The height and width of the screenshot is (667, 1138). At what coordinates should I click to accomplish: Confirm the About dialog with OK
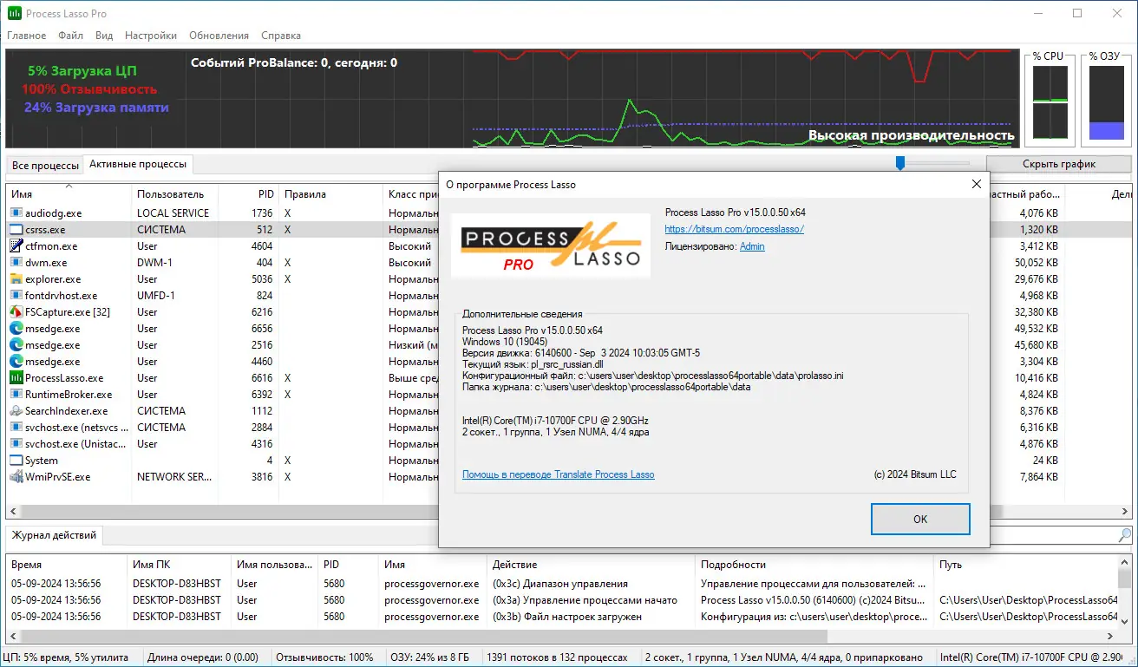pyautogui.click(x=920, y=519)
